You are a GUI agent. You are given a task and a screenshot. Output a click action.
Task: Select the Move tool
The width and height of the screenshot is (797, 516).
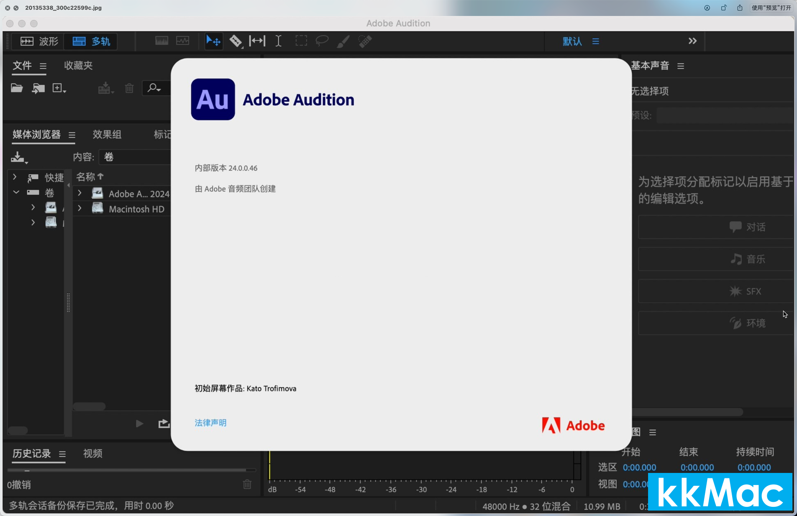213,41
